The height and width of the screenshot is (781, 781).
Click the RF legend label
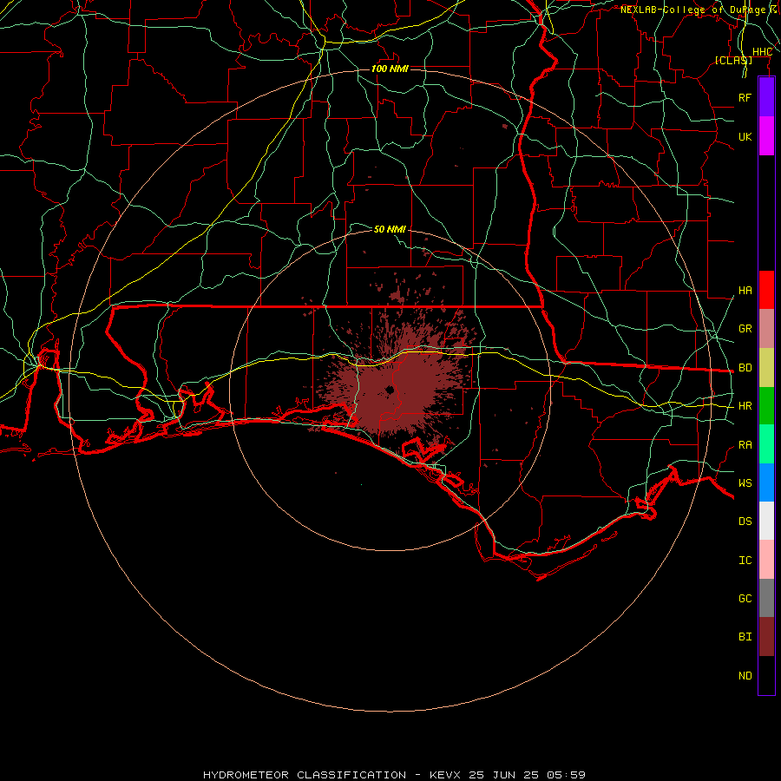745,97
